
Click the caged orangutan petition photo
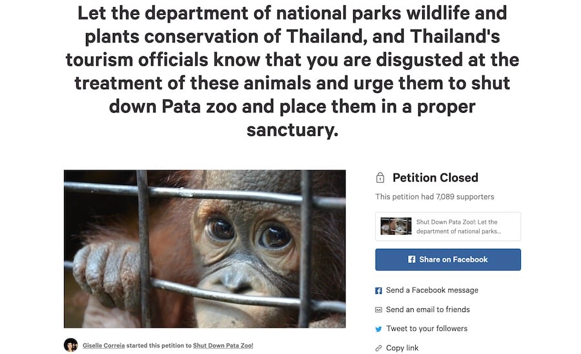(x=205, y=249)
